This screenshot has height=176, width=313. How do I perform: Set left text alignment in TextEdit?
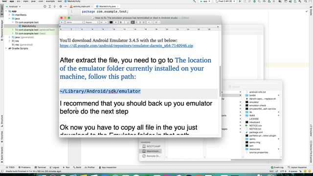point(133,22)
